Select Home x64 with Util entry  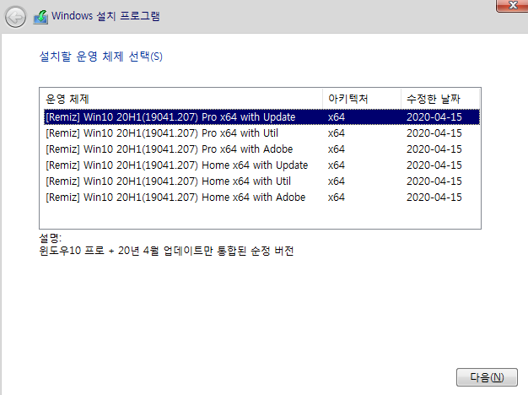(261, 181)
